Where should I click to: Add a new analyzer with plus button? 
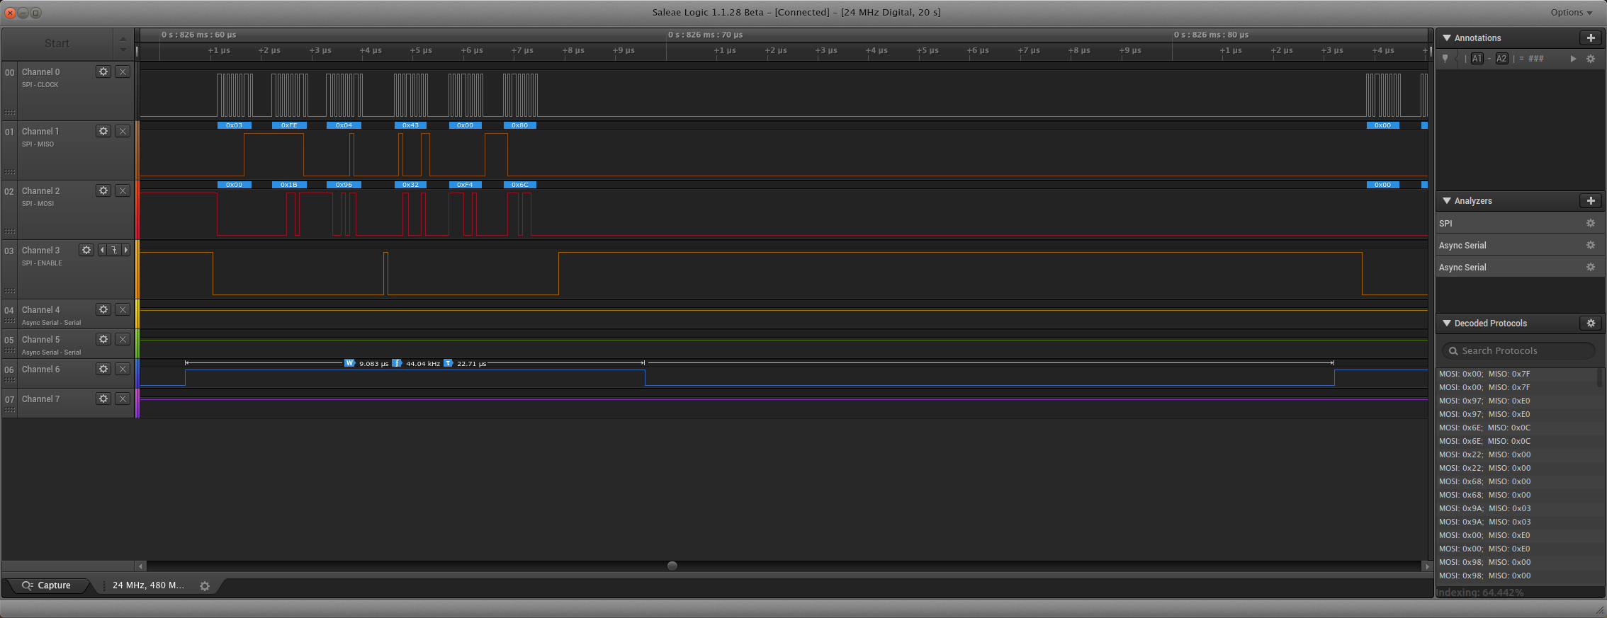pos(1590,201)
